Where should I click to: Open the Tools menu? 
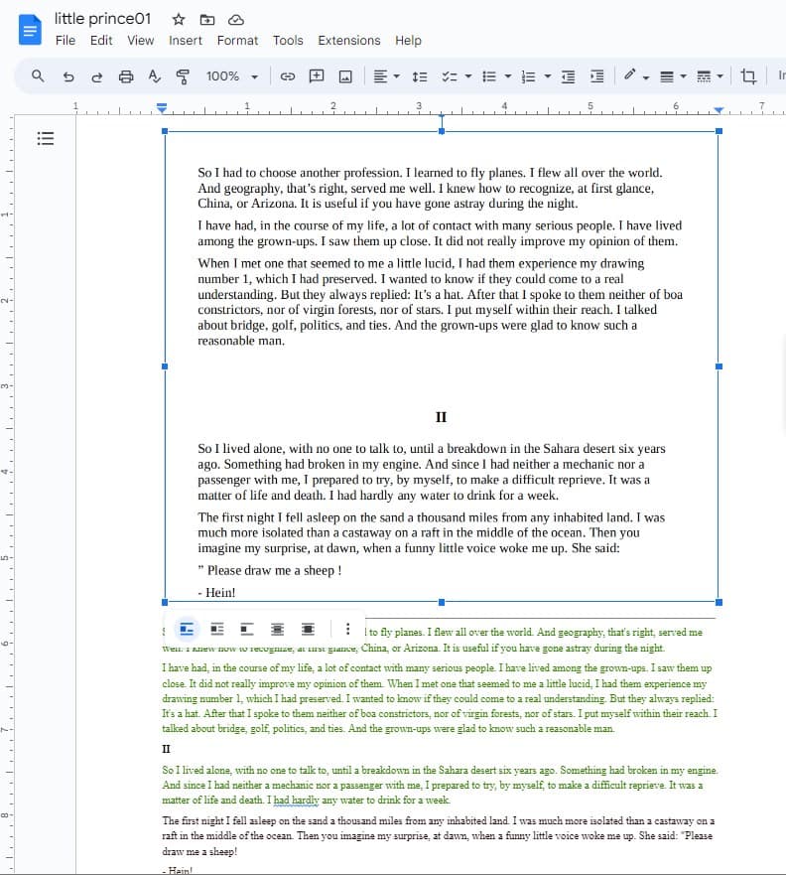pos(288,41)
